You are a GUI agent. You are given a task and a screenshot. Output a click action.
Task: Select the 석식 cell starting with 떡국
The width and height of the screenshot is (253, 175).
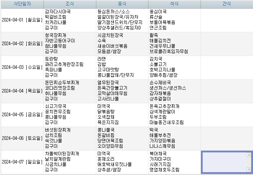click(x=174, y=138)
